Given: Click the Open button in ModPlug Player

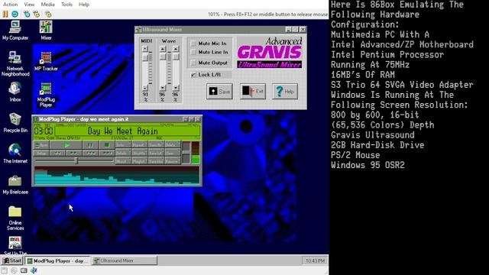Looking at the screenshot, I should click(x=41, y=145).
